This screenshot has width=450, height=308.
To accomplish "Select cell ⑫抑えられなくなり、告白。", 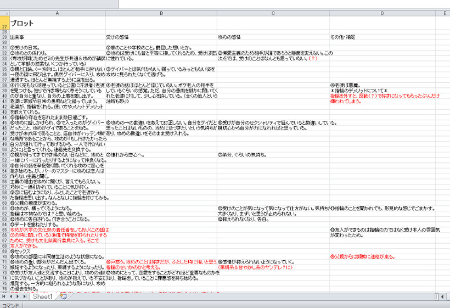I will pyautogui.click(x=273, y=219).
